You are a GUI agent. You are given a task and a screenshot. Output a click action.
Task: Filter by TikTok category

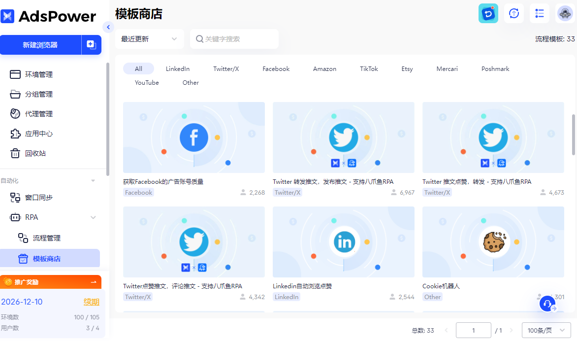(x=369, y=69)
